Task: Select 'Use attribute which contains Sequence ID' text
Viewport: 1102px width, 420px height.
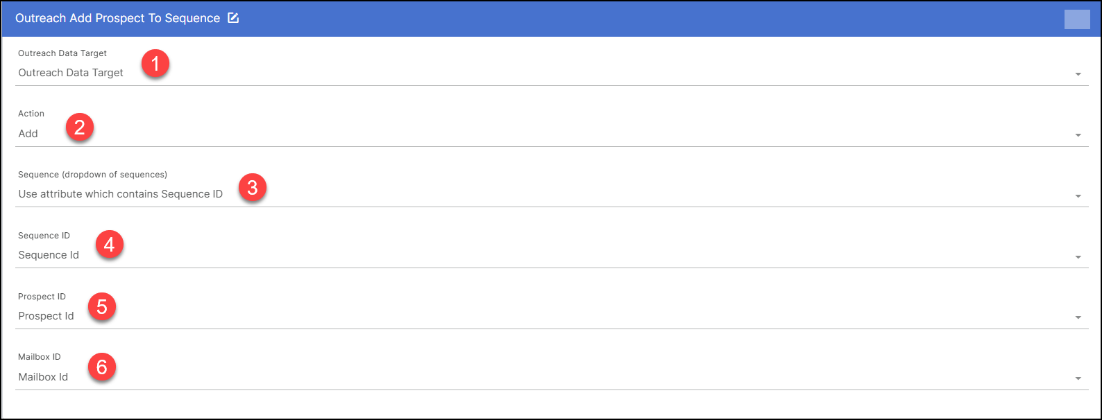Action: pos(121,194)
